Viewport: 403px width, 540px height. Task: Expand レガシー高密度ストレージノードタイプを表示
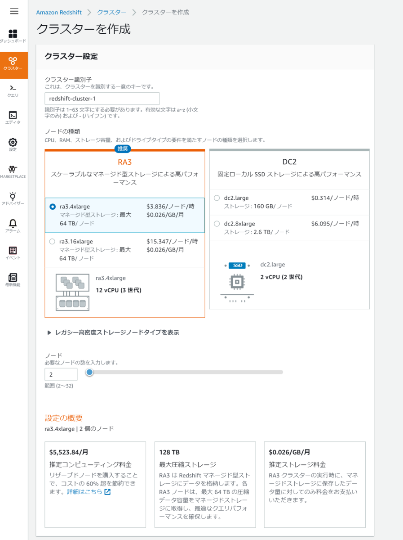coord(113,333)
